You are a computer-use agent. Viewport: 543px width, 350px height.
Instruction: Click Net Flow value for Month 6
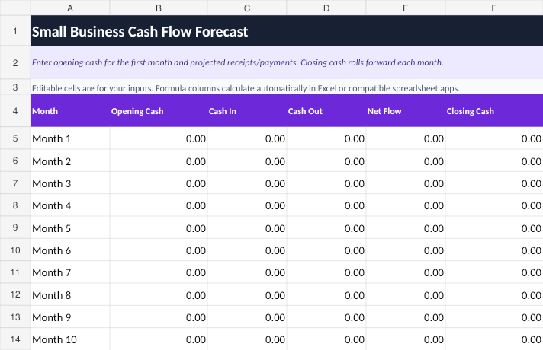406,250
